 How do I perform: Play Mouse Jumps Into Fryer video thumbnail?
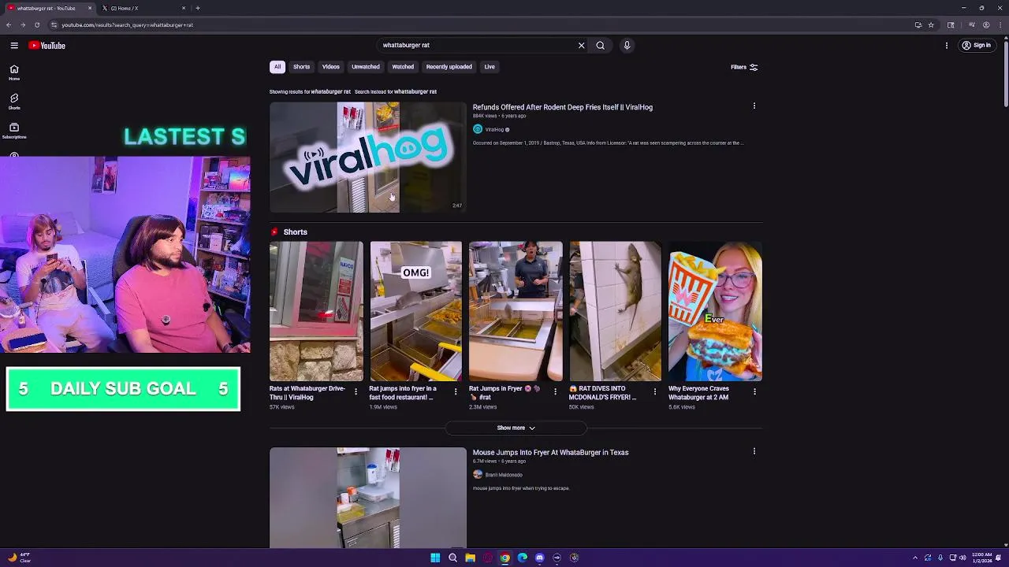coord(368,498)
